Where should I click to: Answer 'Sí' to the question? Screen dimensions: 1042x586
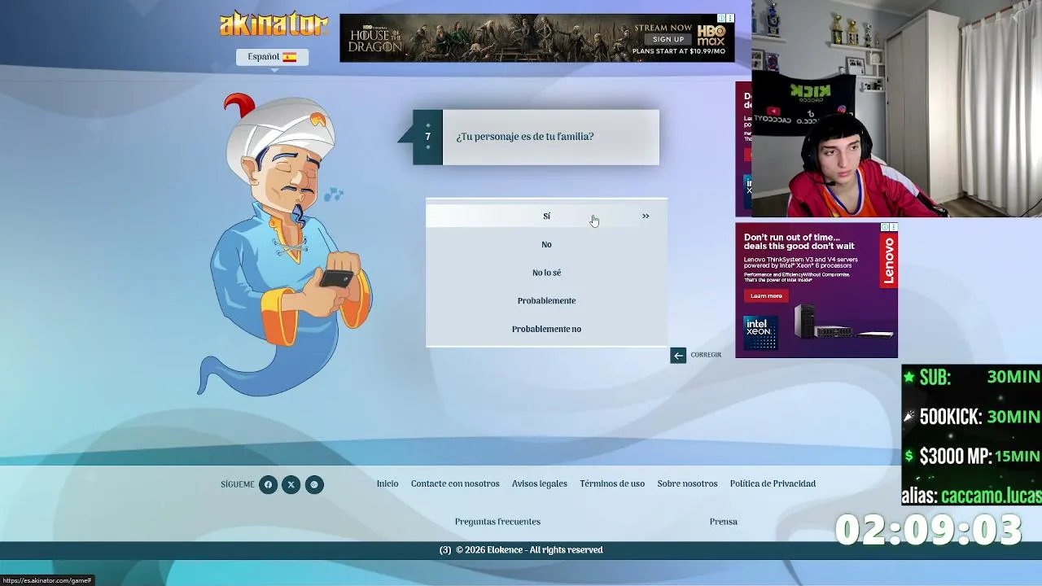(x=546, y=216)
